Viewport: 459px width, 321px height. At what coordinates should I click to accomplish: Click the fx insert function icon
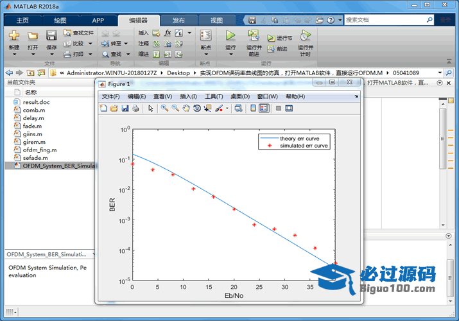pyautogui.click(x=168, y=33)
